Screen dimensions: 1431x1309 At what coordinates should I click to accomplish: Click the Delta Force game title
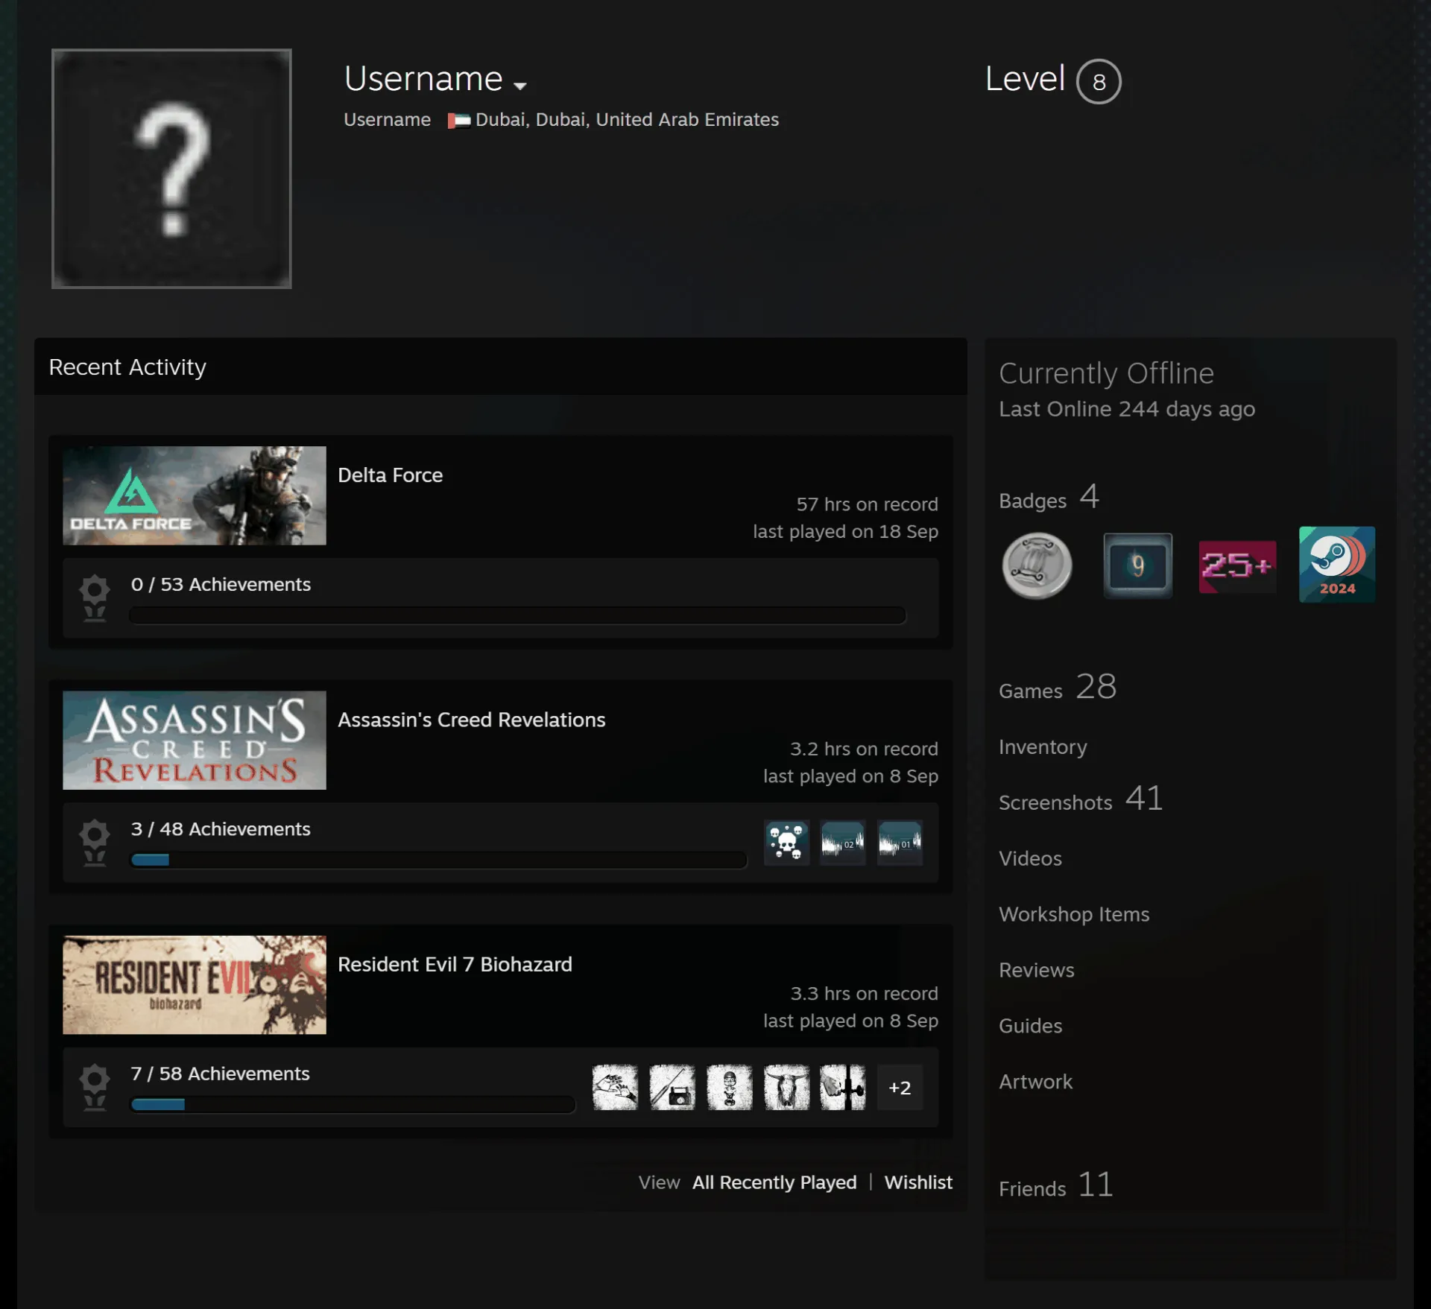(390, 475)
